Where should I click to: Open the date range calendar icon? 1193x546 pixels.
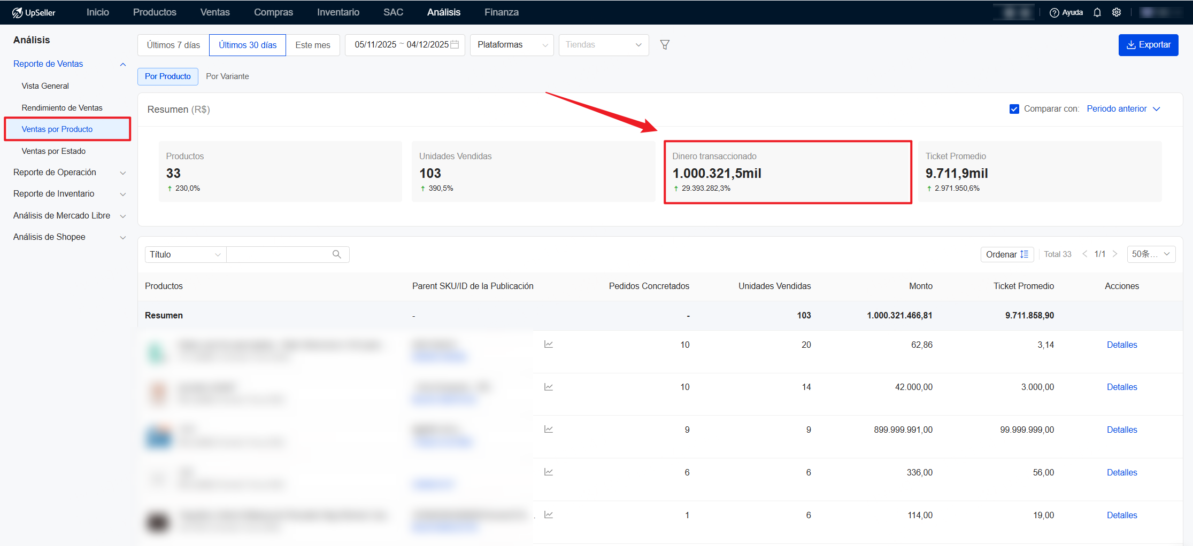[x=455, y=45]
